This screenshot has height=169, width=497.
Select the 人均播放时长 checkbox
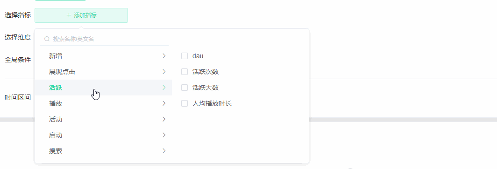point(185,103)
